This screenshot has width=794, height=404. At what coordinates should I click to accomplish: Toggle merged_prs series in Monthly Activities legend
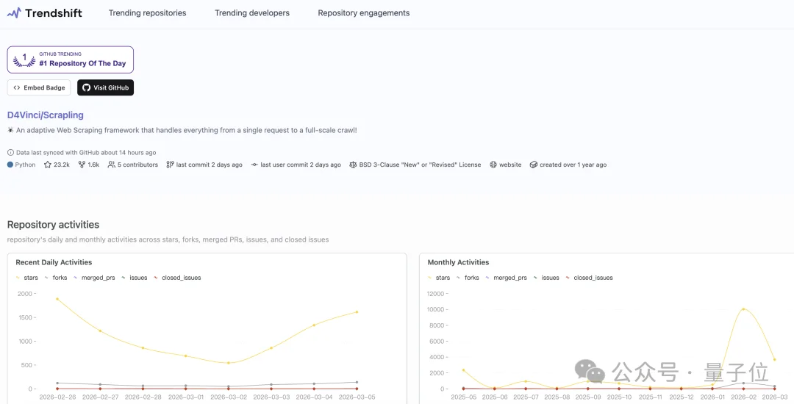(x=506, y=278)
